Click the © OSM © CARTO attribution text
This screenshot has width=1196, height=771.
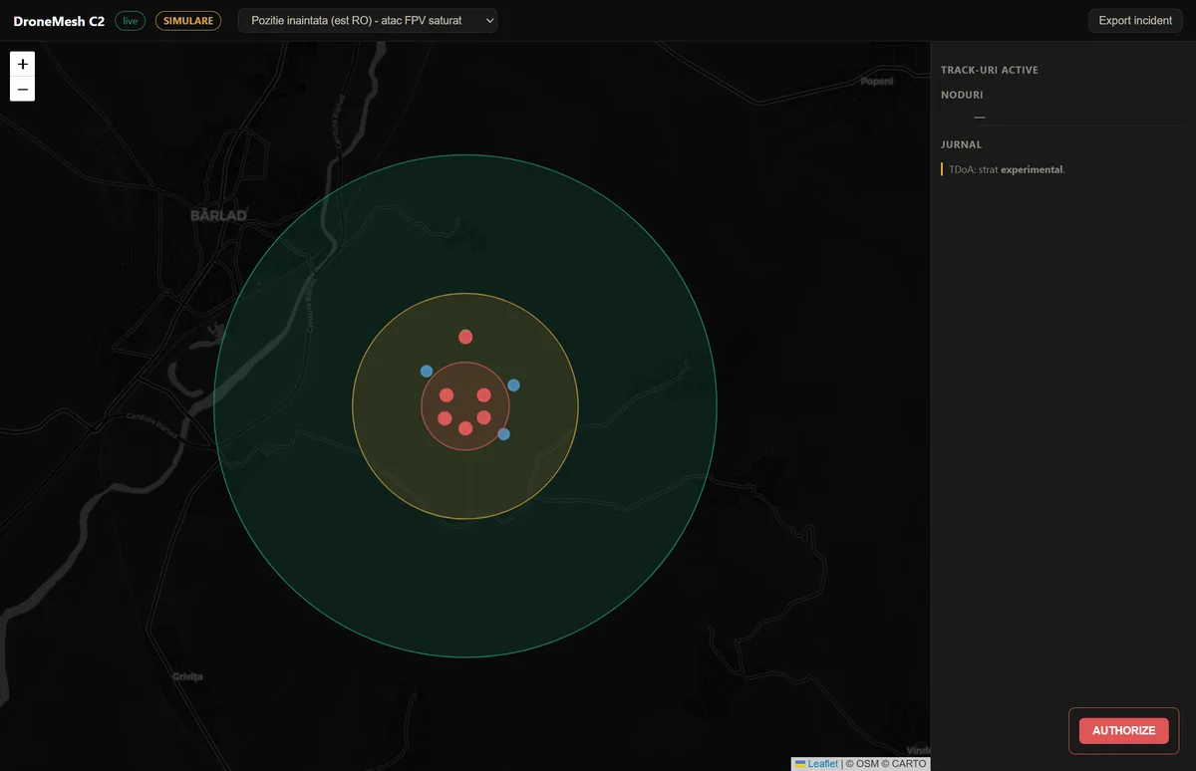click(886, 764)
